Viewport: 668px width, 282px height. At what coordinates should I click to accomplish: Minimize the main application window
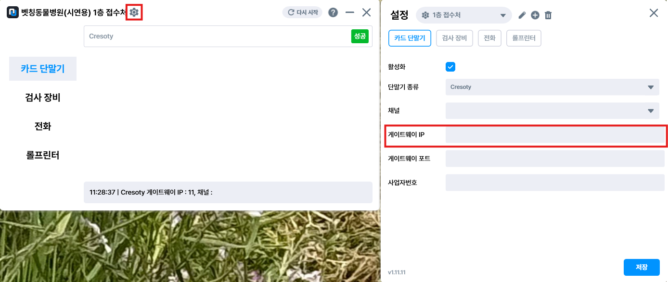(x=350, y=12)
